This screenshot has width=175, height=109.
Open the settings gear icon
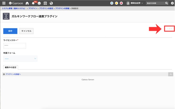pyautogui.click(x=172, y=3)
